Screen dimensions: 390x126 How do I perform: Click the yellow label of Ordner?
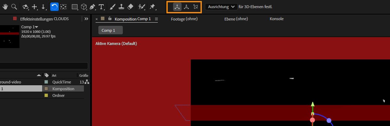point(46,95)
